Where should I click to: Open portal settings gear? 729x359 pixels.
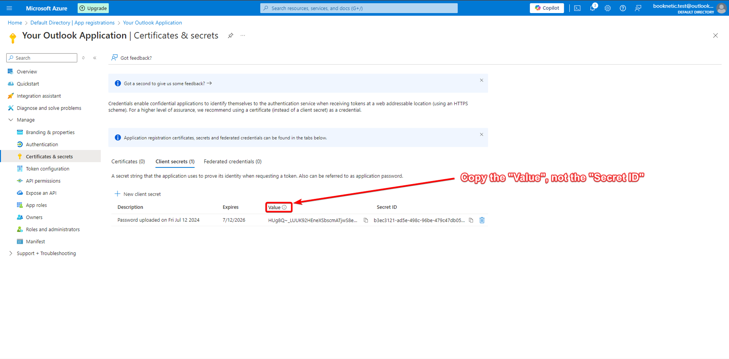click(x=608, y=8)
